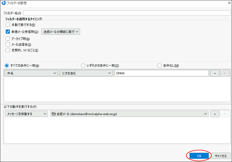Select すべての条件に一致 radio button
Viewport: 232px width, 162px height.
7,66
